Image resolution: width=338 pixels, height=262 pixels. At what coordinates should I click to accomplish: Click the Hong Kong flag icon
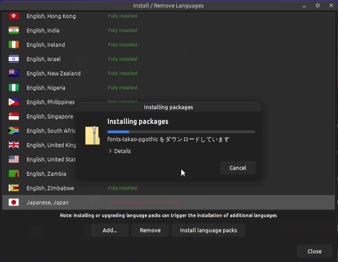pyautogui.click(x=14, y=16)
